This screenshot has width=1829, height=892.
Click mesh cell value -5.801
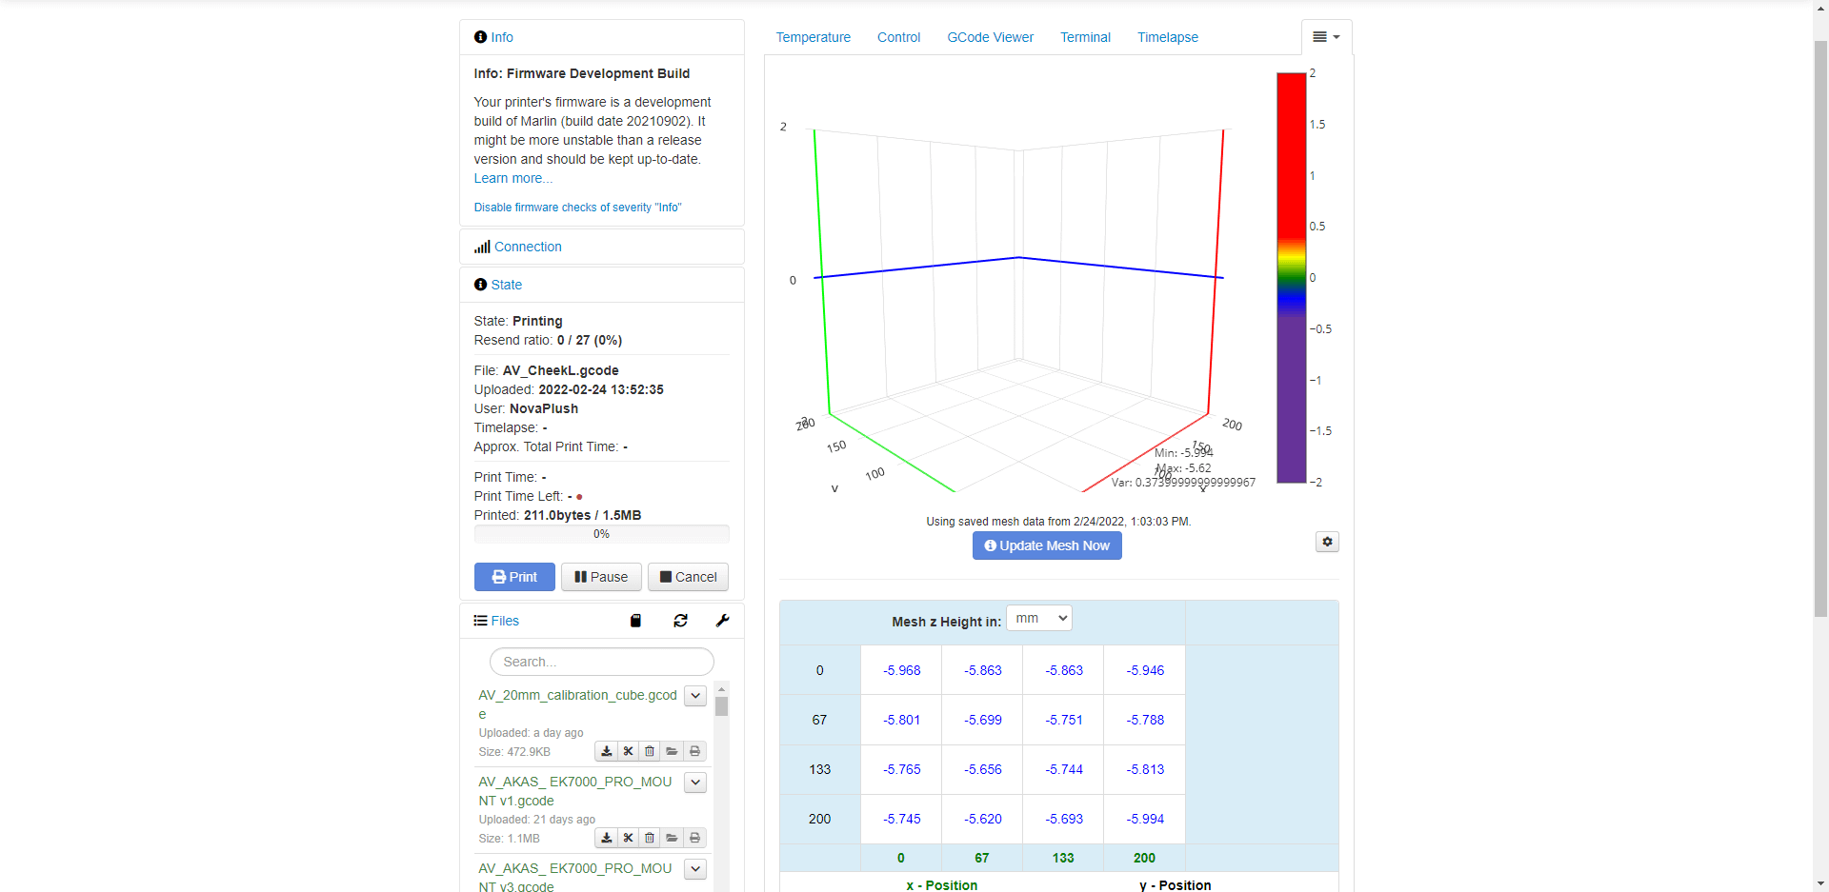901,720
